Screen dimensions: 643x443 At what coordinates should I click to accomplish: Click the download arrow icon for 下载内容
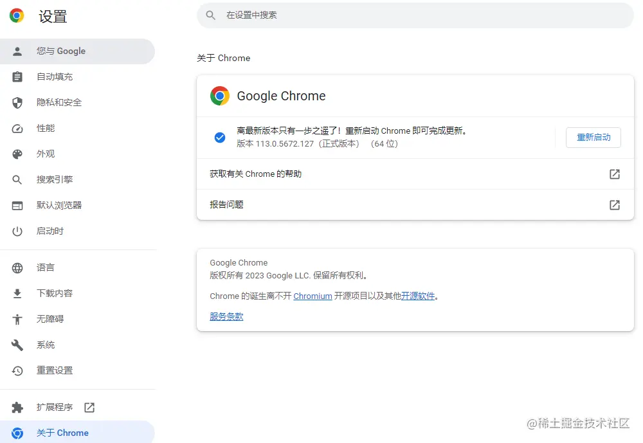17,294
